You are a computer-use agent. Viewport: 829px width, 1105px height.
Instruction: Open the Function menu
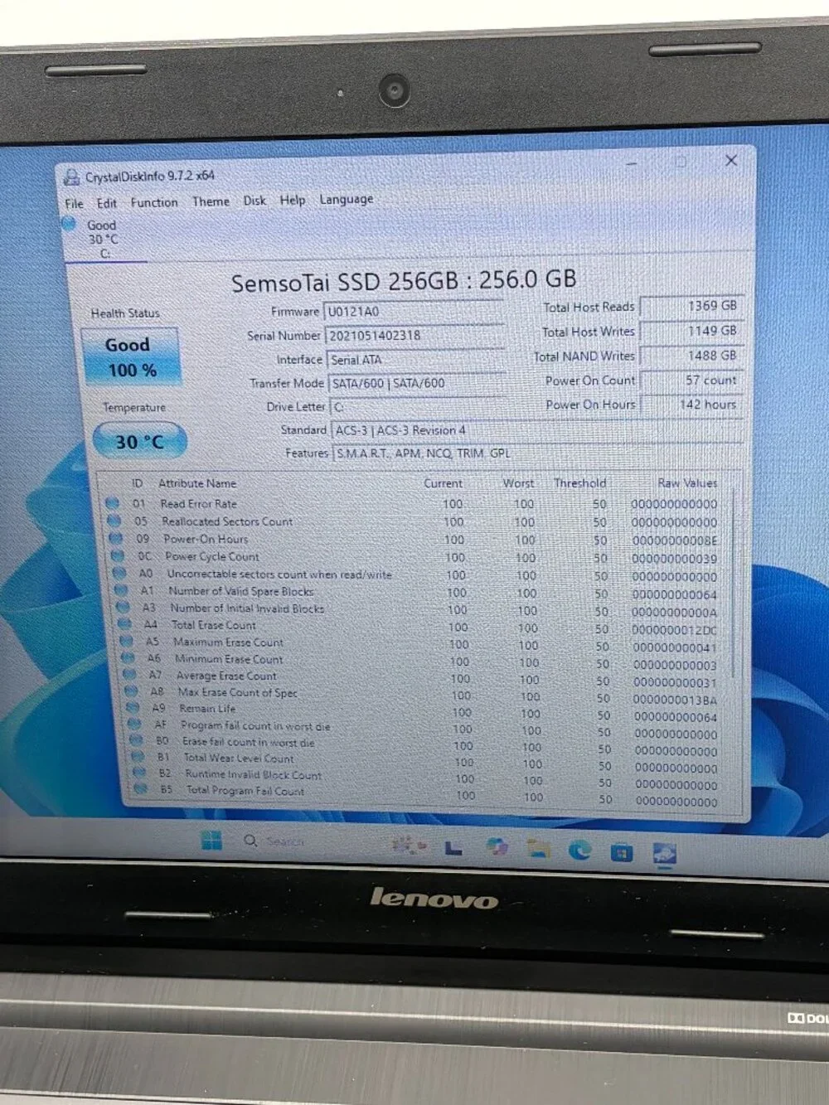click(154, 202)
